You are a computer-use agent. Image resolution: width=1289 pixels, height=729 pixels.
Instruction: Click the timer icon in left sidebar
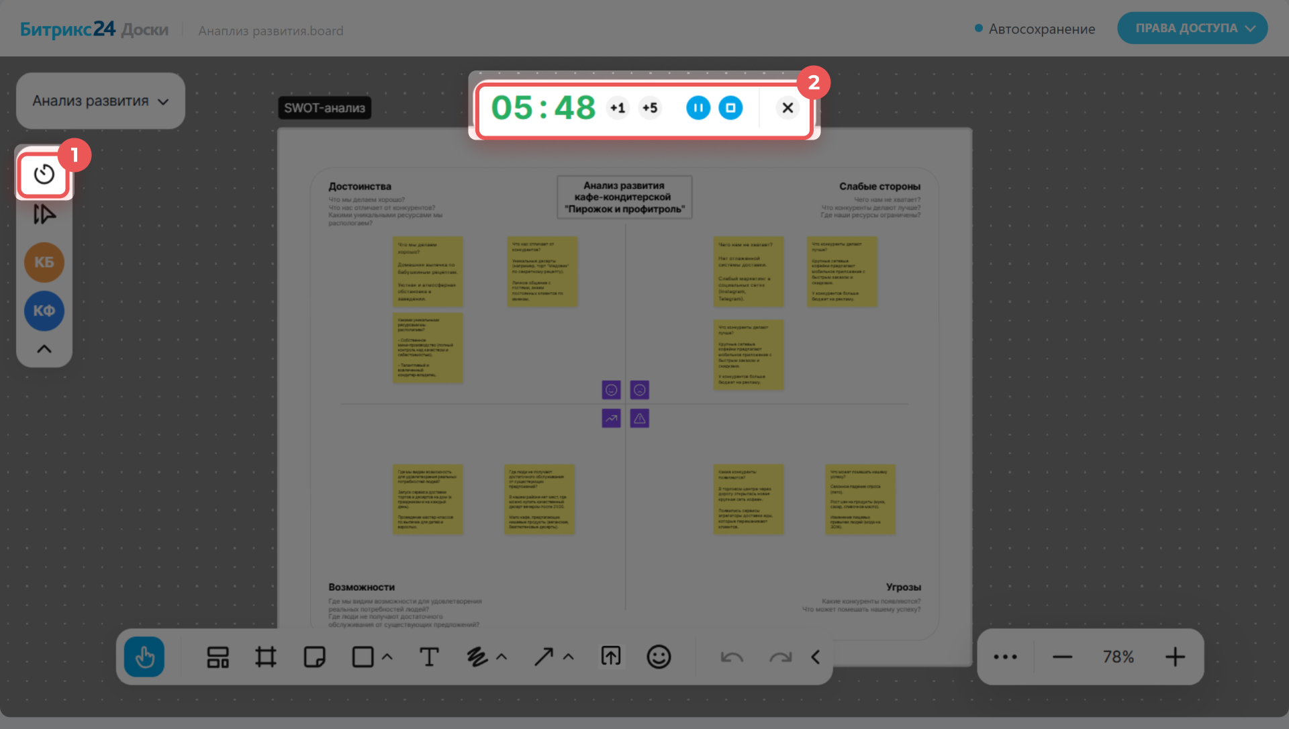[x=44, y=175]
